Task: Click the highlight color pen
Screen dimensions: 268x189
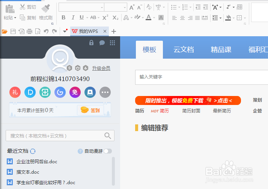Action: click(x=137, y=17)
